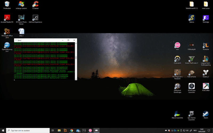Open RuneScape Launcher desktop icon
This screenshot has height=133, width=213.
(191, 88)
